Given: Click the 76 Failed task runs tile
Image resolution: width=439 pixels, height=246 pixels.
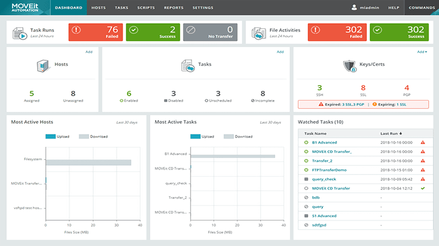Looking at the screenshot, I should [x=96, y=33].
